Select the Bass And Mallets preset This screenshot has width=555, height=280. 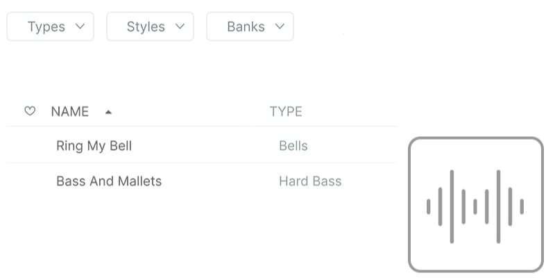click(200, 181)
